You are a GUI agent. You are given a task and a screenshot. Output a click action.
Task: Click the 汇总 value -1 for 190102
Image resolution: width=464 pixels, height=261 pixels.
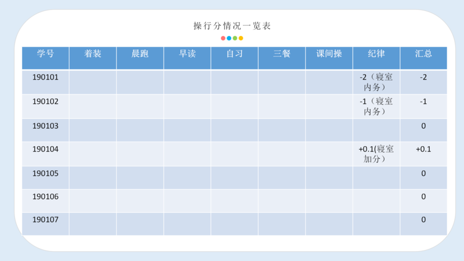[423, 102]
